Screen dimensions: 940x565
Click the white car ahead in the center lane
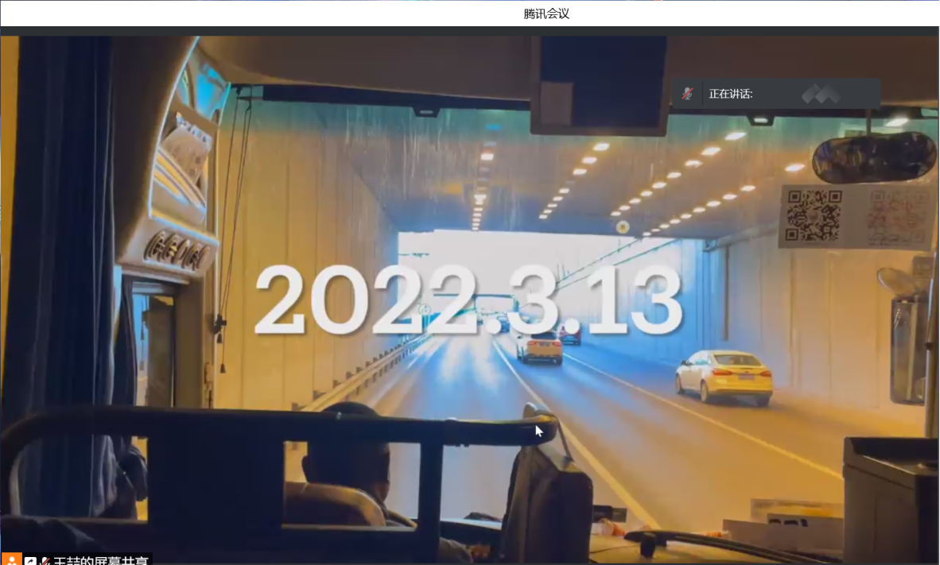pos(540,347)
